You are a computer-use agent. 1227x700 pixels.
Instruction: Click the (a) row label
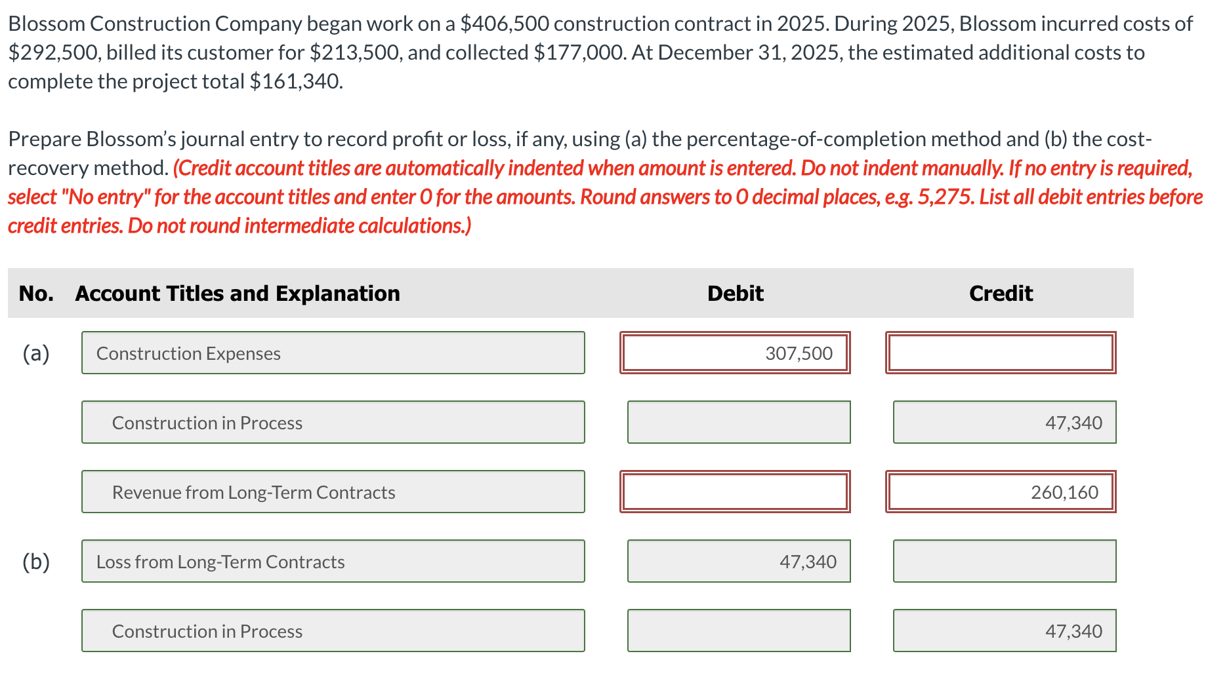coord(36,353)
